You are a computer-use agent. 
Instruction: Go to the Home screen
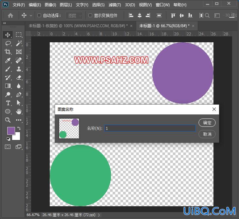[10, 15]
